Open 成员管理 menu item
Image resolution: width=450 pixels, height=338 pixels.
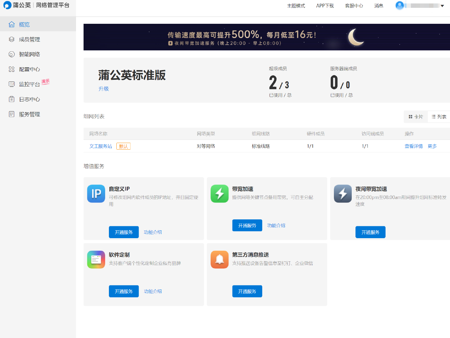(x=38, y=39)
